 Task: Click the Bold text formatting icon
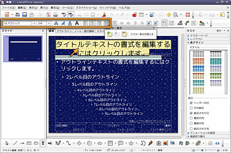pyautogui.click(x=56, y=23)
